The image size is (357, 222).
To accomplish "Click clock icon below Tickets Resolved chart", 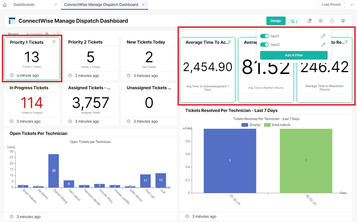I will point(187,216).
